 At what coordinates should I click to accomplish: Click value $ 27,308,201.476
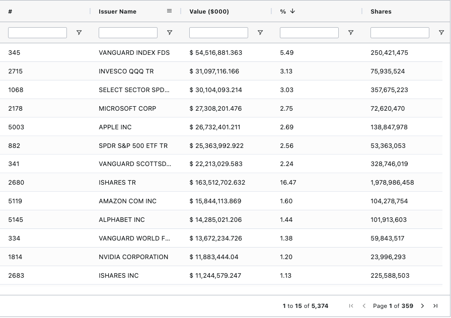point(215,108)
